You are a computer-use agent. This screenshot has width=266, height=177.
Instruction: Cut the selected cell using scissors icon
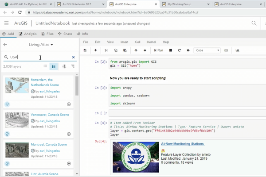coord(106,50)
